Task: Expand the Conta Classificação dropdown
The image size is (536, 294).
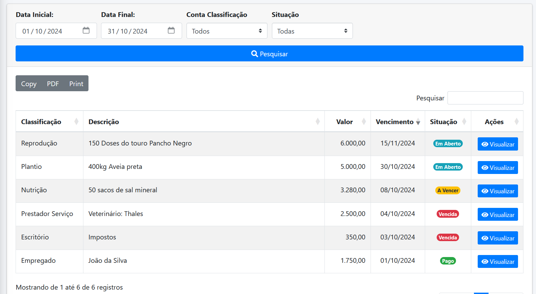Action: 227,31
